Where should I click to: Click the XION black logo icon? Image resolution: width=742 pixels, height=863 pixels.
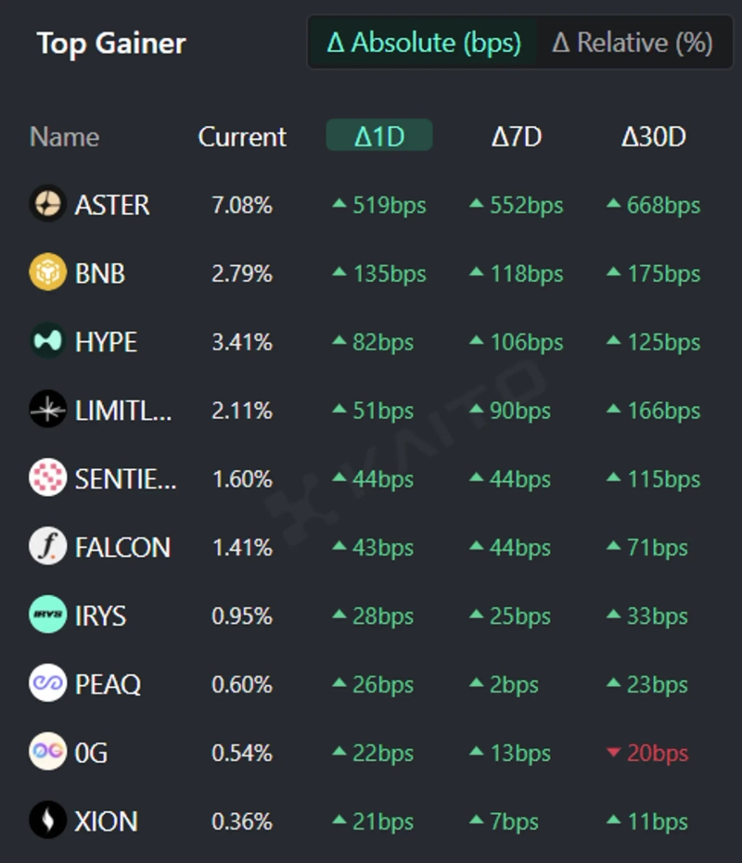point(47,821)
